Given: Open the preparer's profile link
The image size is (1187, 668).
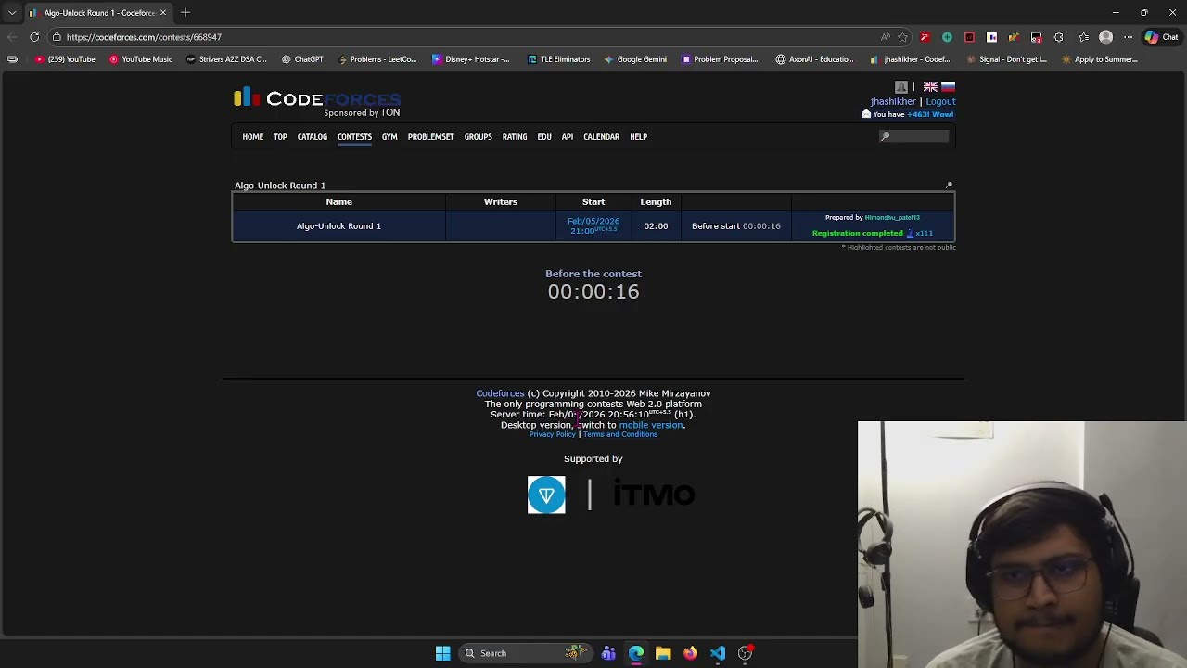Looking at the screenshot, I should 892,218.
